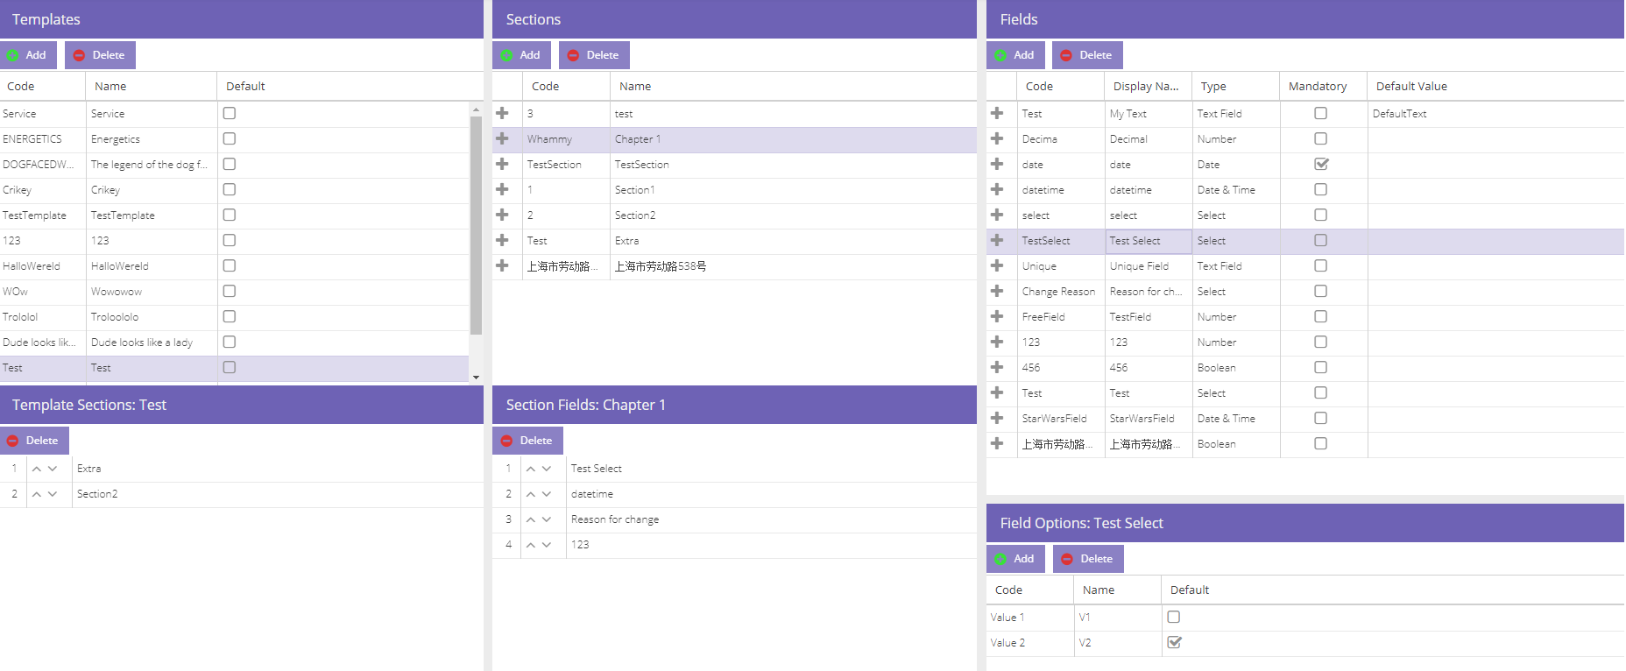Toggle Default checkbox for Service template

tap(230, 113)
